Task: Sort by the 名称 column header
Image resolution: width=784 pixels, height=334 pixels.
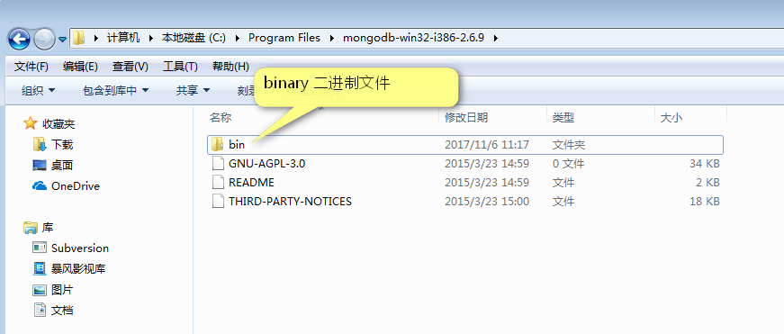Action: coord(220,118)
